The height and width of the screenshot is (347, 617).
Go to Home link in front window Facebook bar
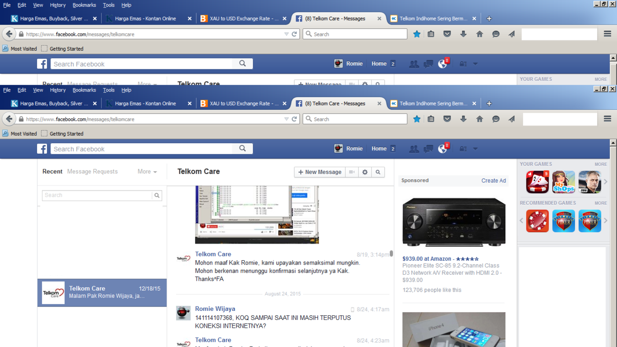[379, 148]
